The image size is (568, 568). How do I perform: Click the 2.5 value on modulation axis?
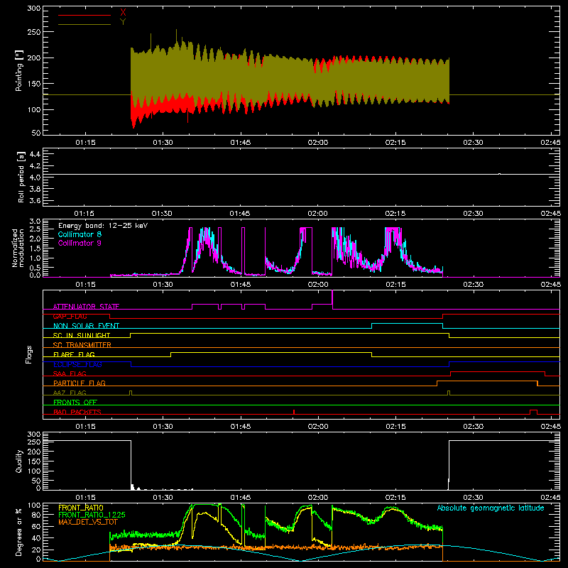pos(35,229)
